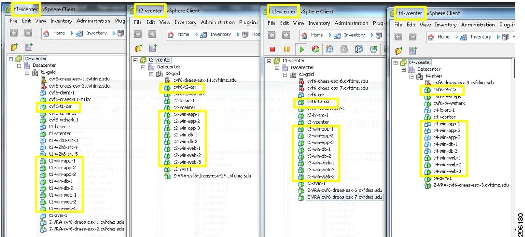
Task: Click Take Snapshot clock icon in t3-vcenter toolbar
Action: (330, 49)
